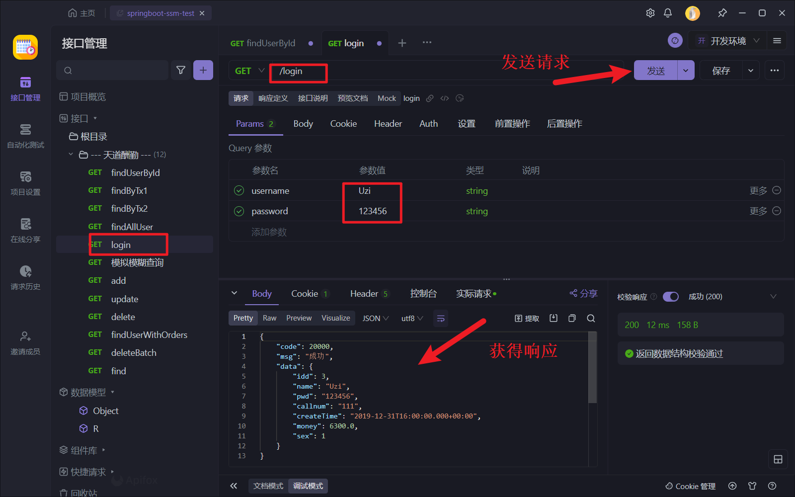Image resolution: width=795 pixels, height=497 pixels.
Task: Remove the username parameter row
Action: [x=777, y=190]
